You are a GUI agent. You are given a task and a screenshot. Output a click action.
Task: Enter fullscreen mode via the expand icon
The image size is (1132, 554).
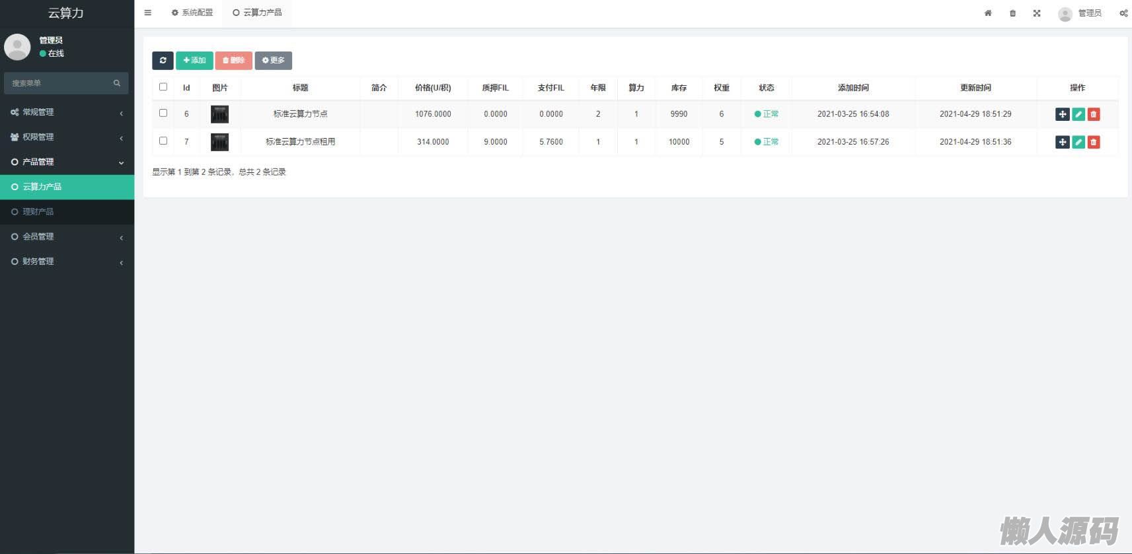1037,13
